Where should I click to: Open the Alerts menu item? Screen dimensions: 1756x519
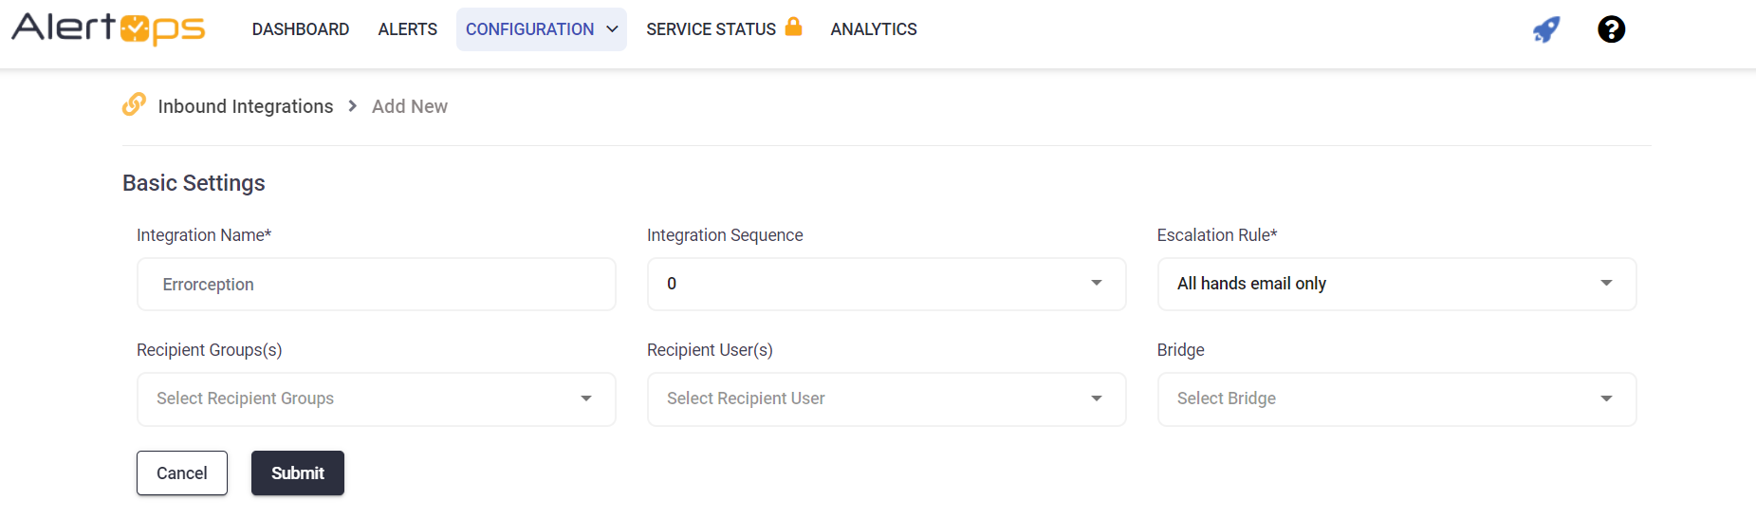point(408,29)
